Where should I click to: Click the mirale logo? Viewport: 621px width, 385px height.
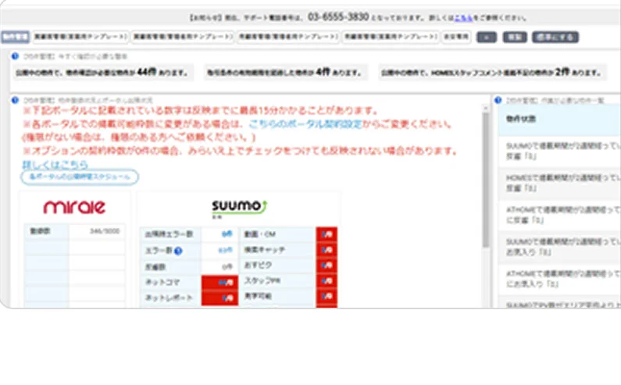pyautogui.click(x=74, y=207)
